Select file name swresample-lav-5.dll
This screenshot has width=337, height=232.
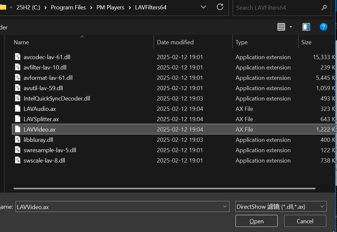tap(50, 150)
